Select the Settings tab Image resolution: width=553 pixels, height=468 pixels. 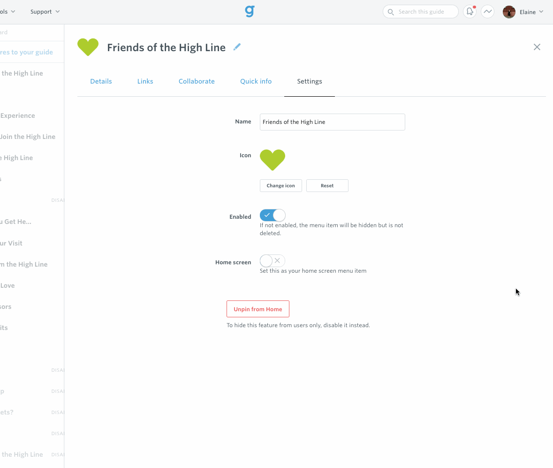(309, 81)
